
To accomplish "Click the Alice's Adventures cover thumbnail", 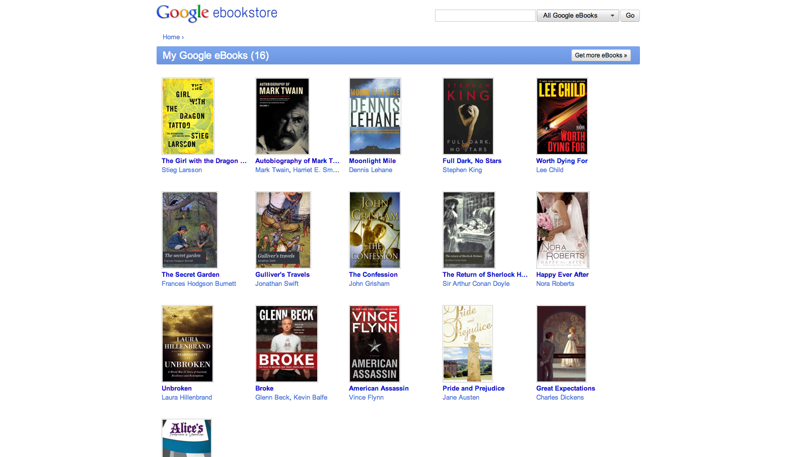I will [x=187, y=438].
